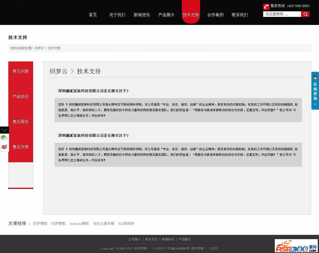This screenshot has height=253, width=319.
Task: Open 关于我们 menu item
Action: click(x=117, y=15)
